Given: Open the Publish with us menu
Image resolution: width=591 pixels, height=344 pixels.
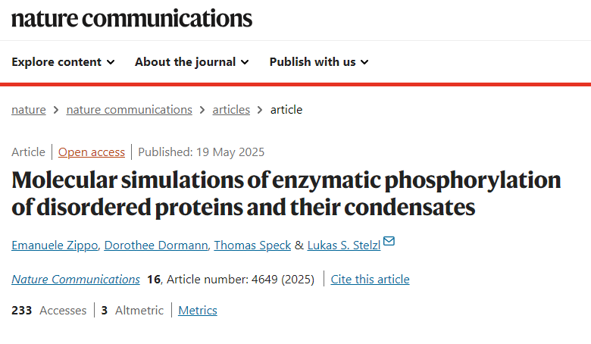Looking at the screenshot, I should point(319,62).
